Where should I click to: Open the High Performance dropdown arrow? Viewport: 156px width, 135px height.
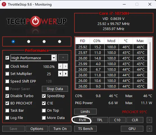[54, 58]
